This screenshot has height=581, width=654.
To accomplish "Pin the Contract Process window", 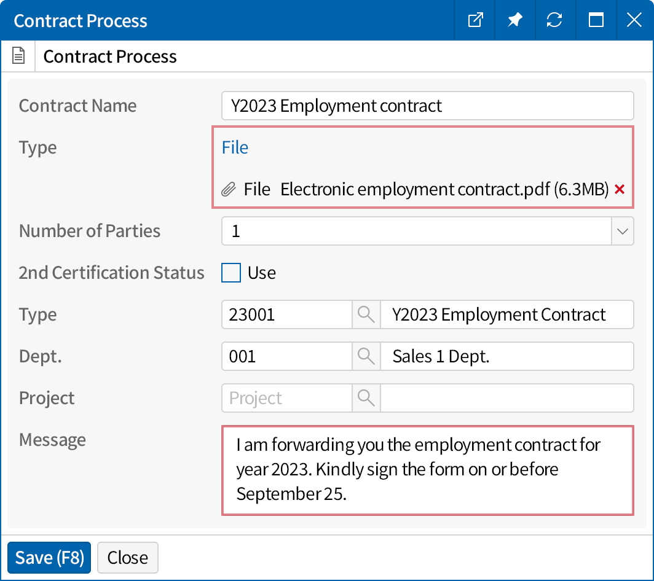I will pos(514,20).
